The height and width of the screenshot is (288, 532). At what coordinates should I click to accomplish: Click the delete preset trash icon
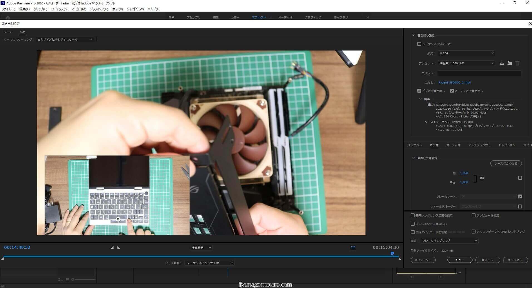tap(517, 63)
